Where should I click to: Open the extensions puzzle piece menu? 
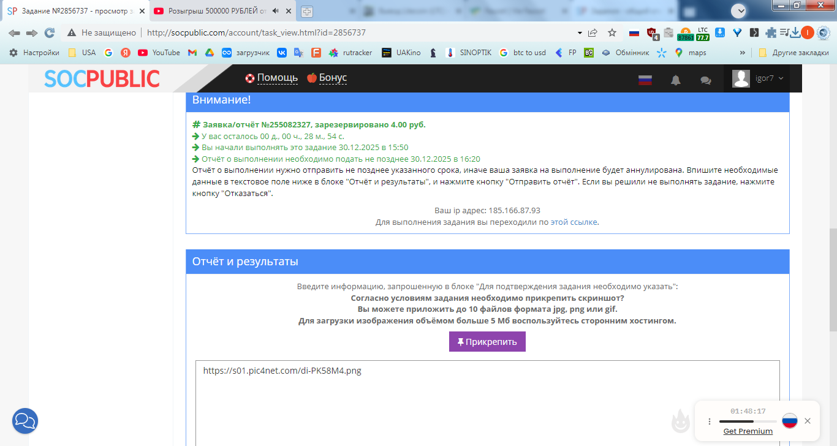(x=771, y=33)
